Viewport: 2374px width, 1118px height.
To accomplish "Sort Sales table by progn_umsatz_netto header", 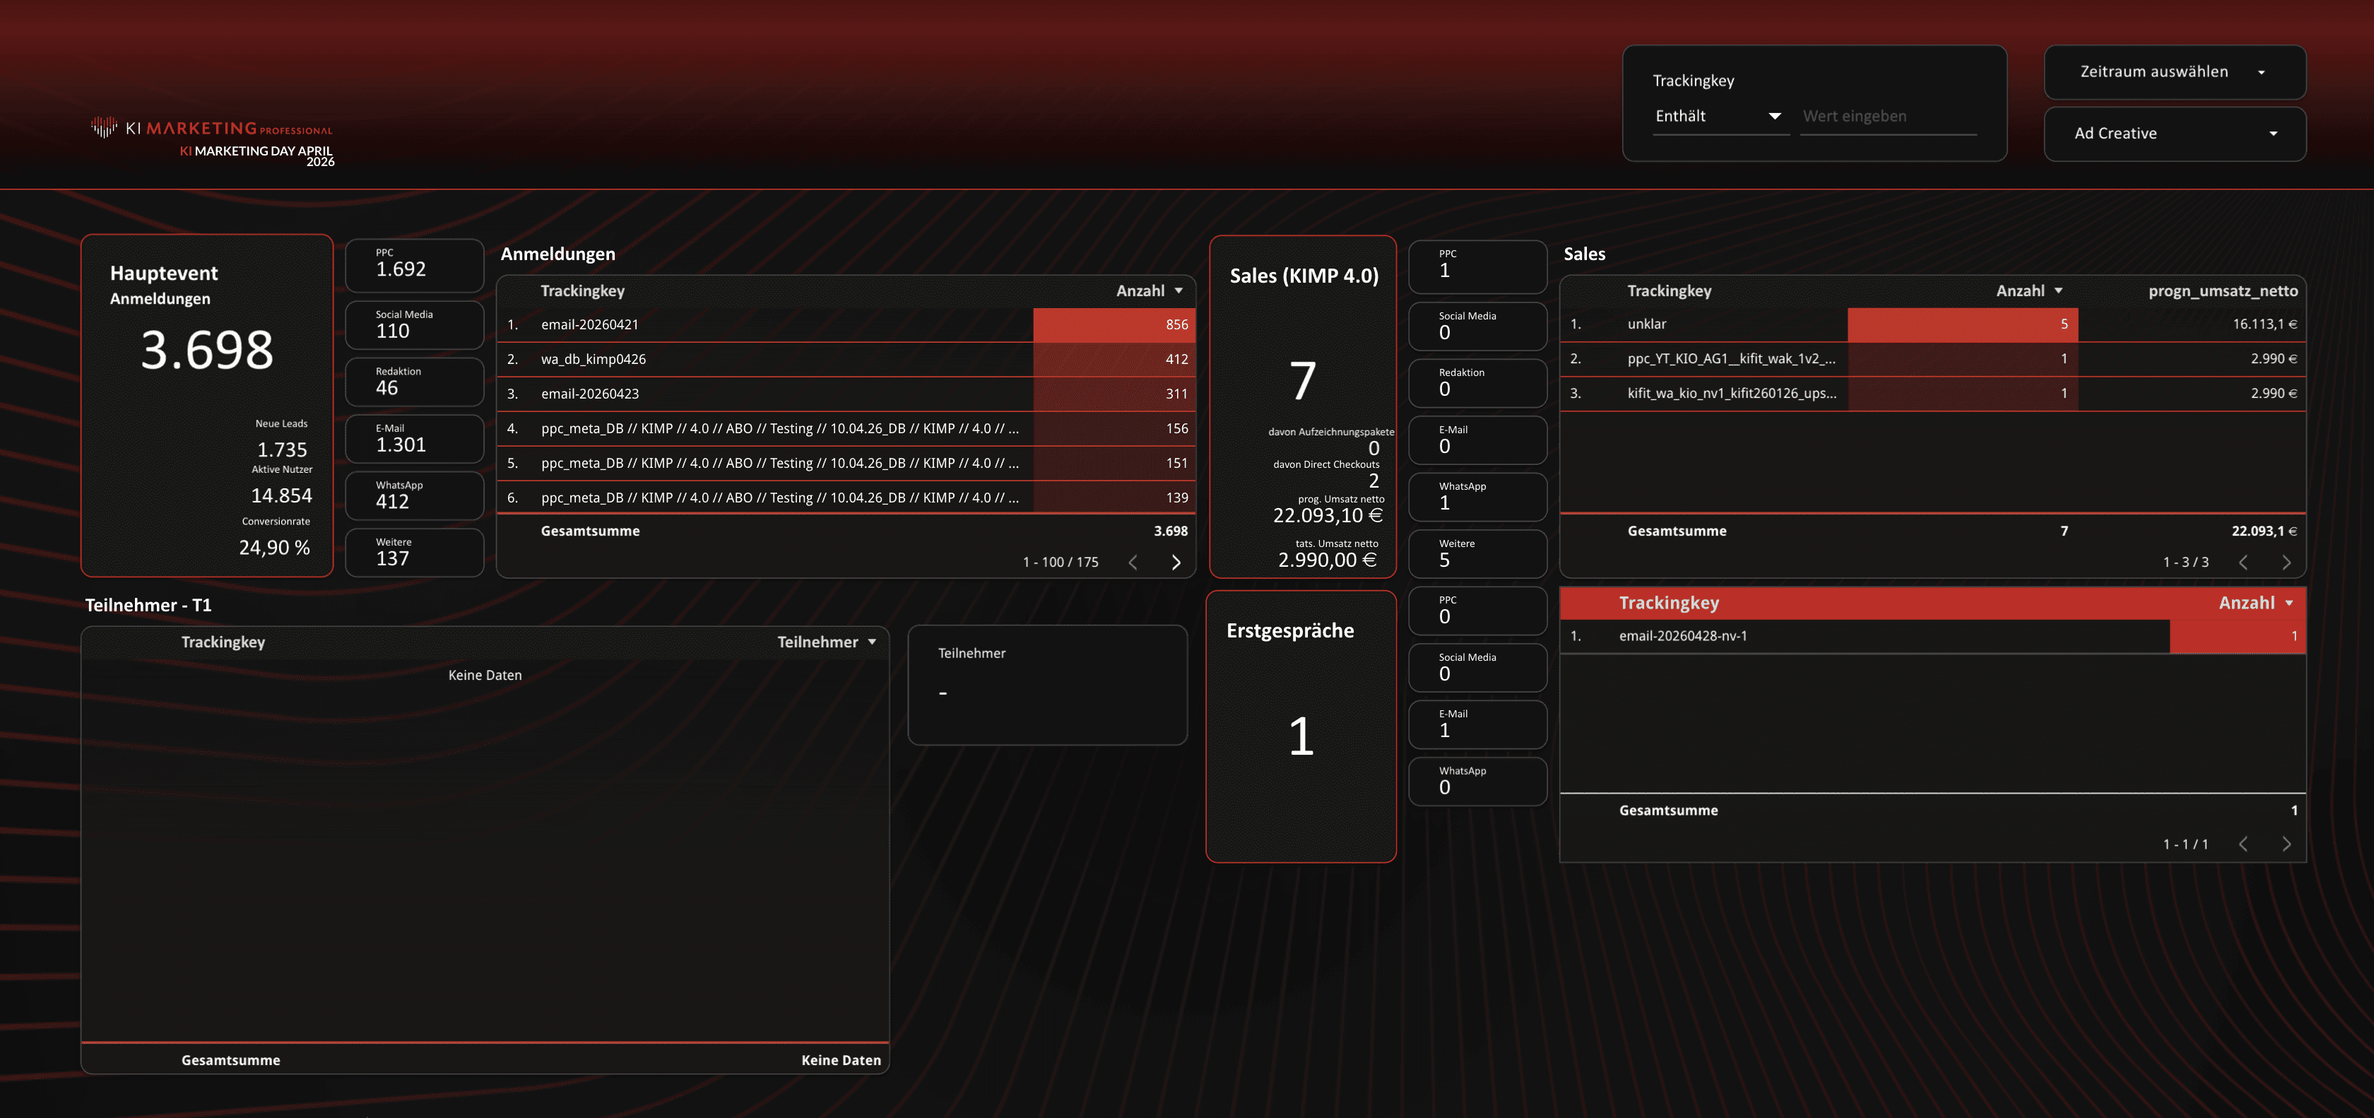I will click(x=2222, y=291).
